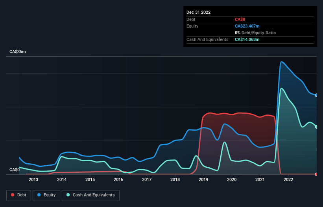Click the CA$23.467m equity value

[x=247, y=26]
